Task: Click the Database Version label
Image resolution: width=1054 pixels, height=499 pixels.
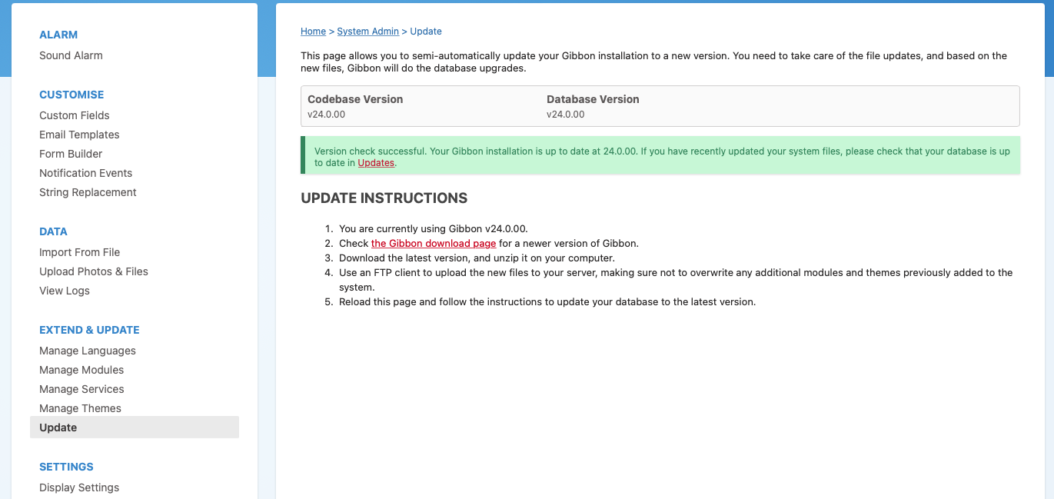Action: pyautogui.click(x=593, y=99)
